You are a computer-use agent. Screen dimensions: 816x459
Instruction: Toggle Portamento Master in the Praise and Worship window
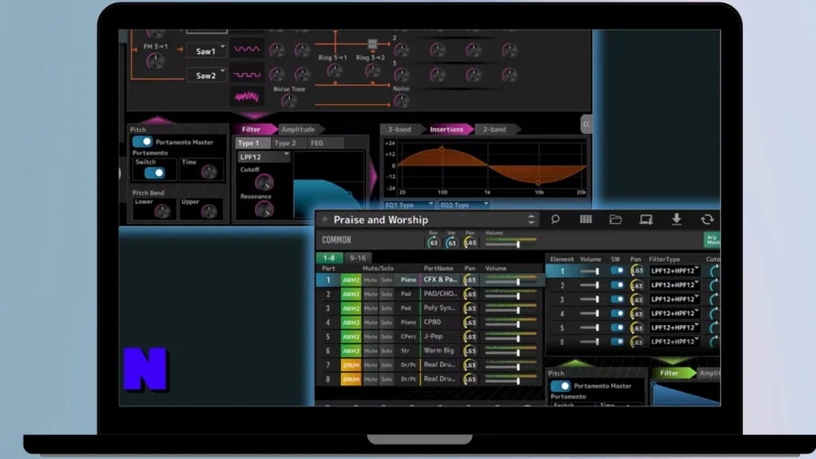click(x=560, y=386)
